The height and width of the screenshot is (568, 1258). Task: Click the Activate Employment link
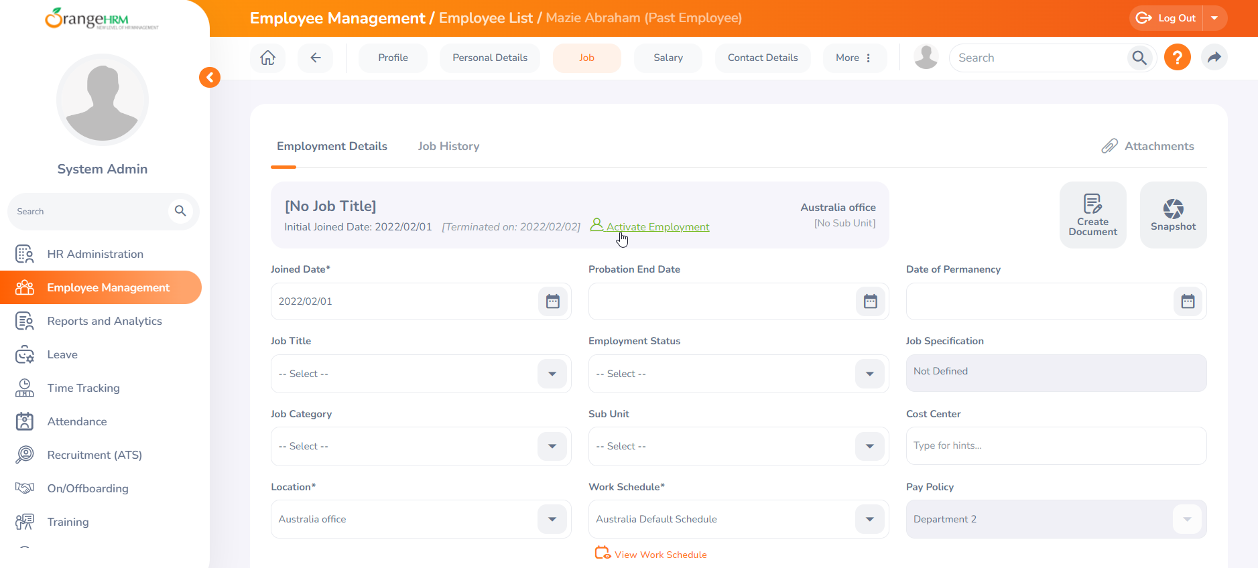657,227
